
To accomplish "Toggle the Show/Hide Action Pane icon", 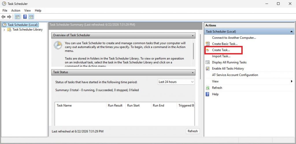I will coord(31,17).
